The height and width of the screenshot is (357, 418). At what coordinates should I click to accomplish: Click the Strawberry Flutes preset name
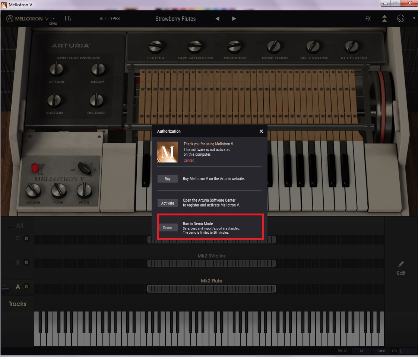tap(175, 19)
